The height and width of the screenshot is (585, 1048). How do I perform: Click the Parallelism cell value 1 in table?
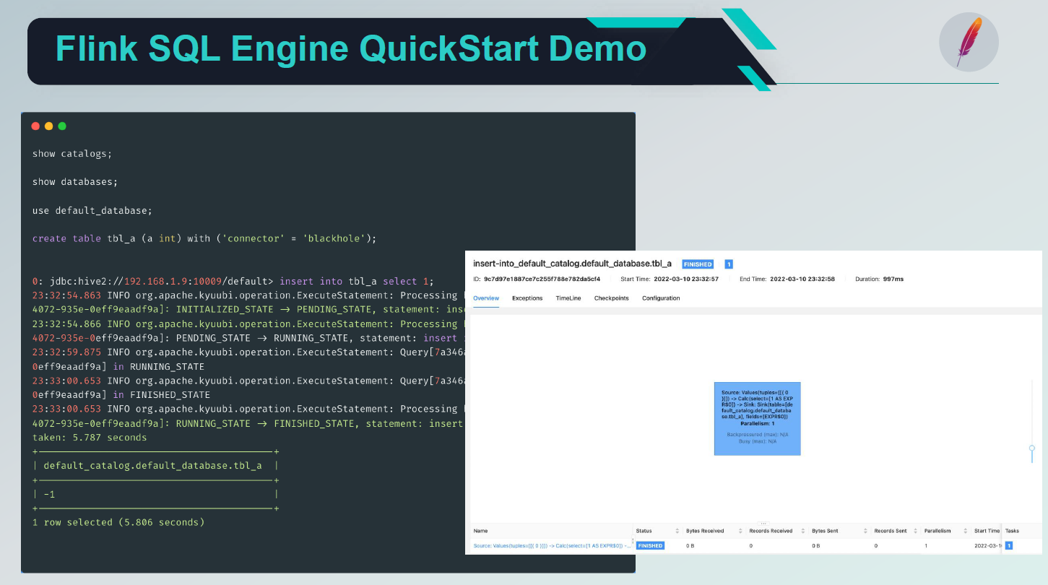tap(926, 545)
